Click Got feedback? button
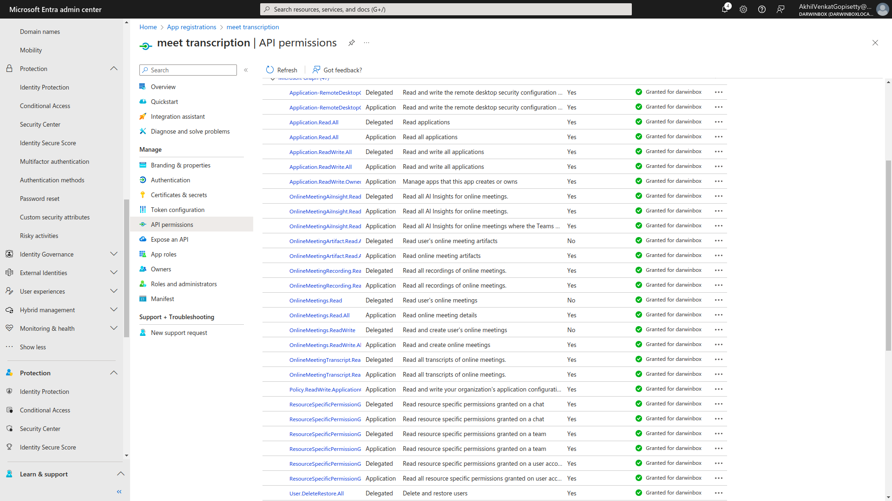Screen dimensions: 892x501 coord(337,70)
